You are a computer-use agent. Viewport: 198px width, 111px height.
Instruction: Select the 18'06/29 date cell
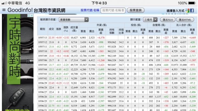tap(42, 83)
